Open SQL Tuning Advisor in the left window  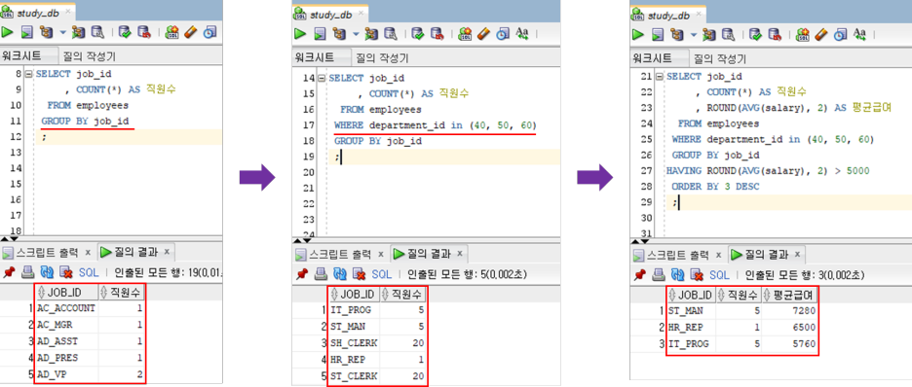[96, 33]
